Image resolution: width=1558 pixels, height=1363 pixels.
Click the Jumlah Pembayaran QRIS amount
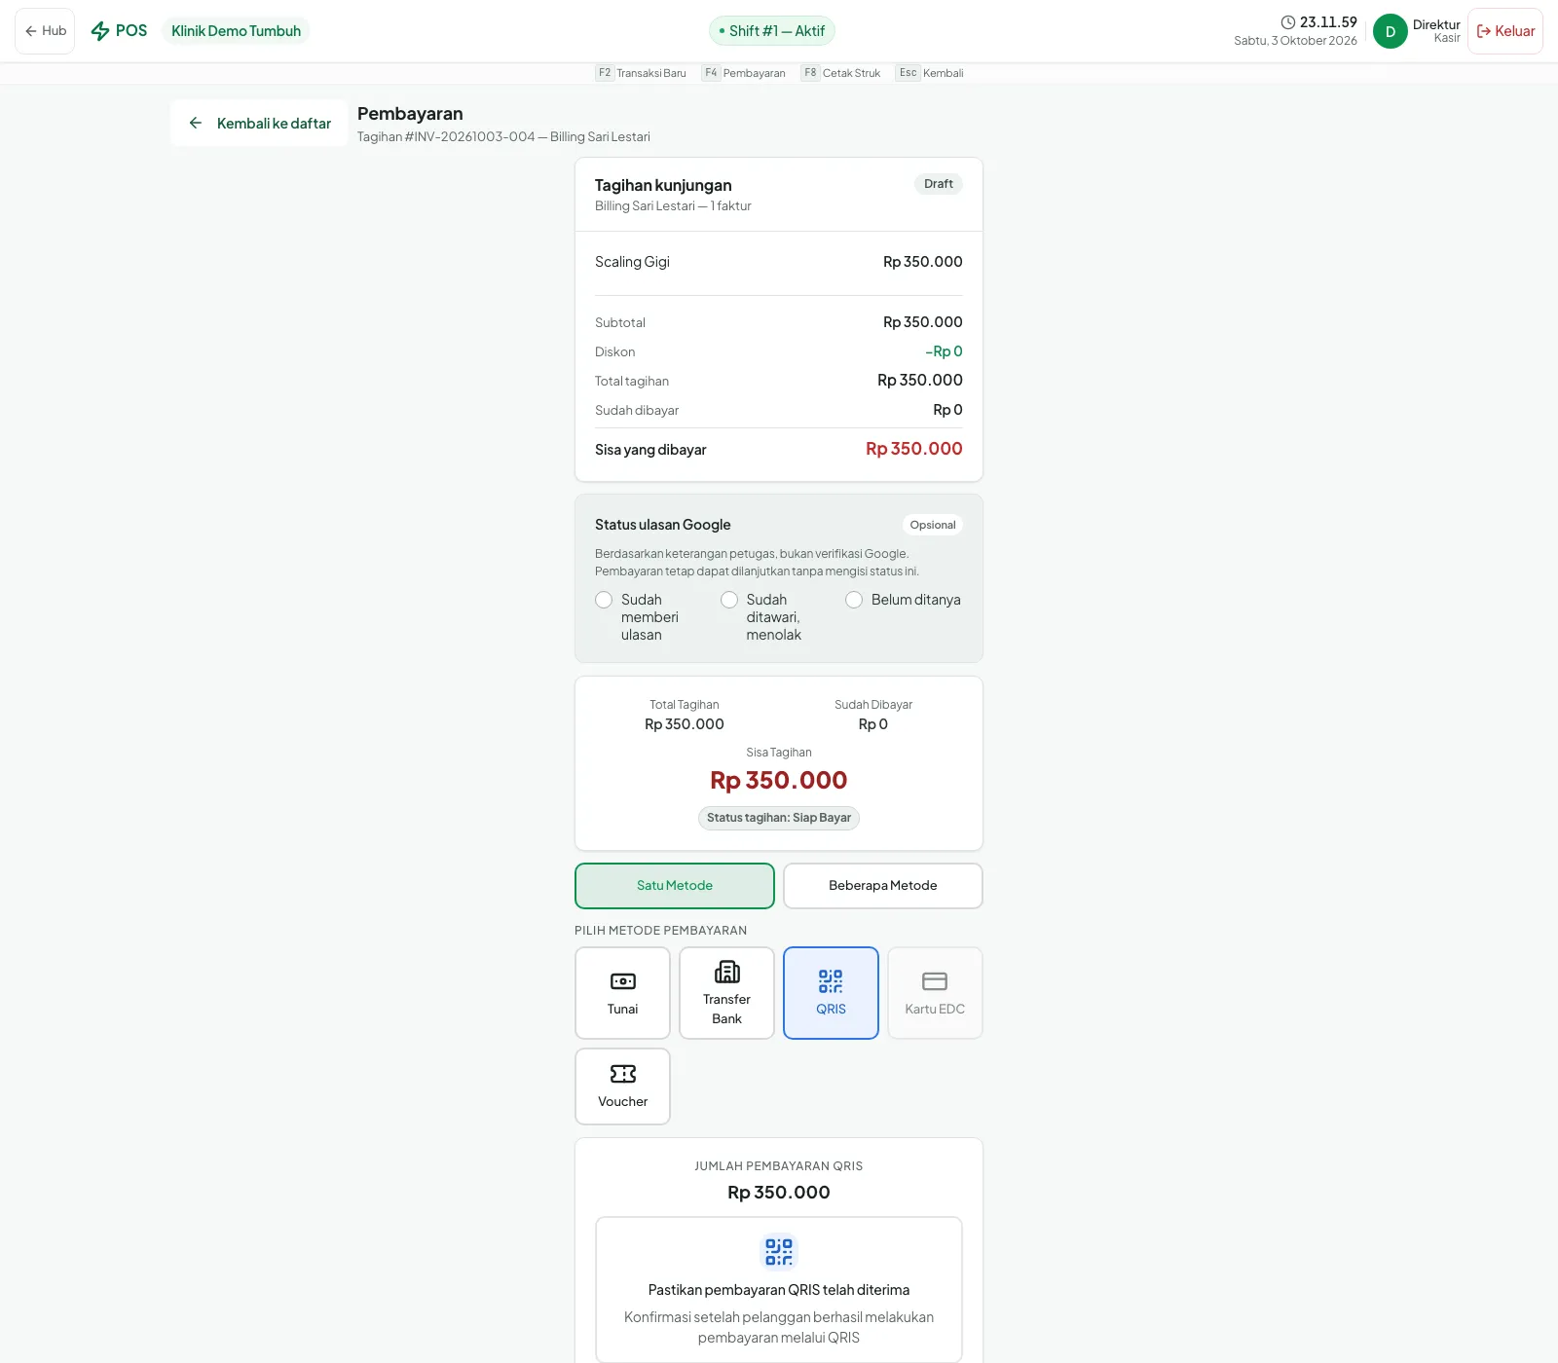point(779,1193)
